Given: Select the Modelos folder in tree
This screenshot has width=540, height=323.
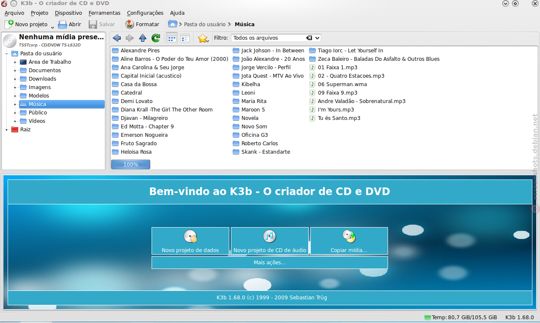Looking at the screenshot, I should click(x=39, y=96).
